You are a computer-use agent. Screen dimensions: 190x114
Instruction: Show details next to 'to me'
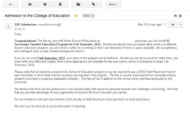pyautogui.click(x=24, y=29)
